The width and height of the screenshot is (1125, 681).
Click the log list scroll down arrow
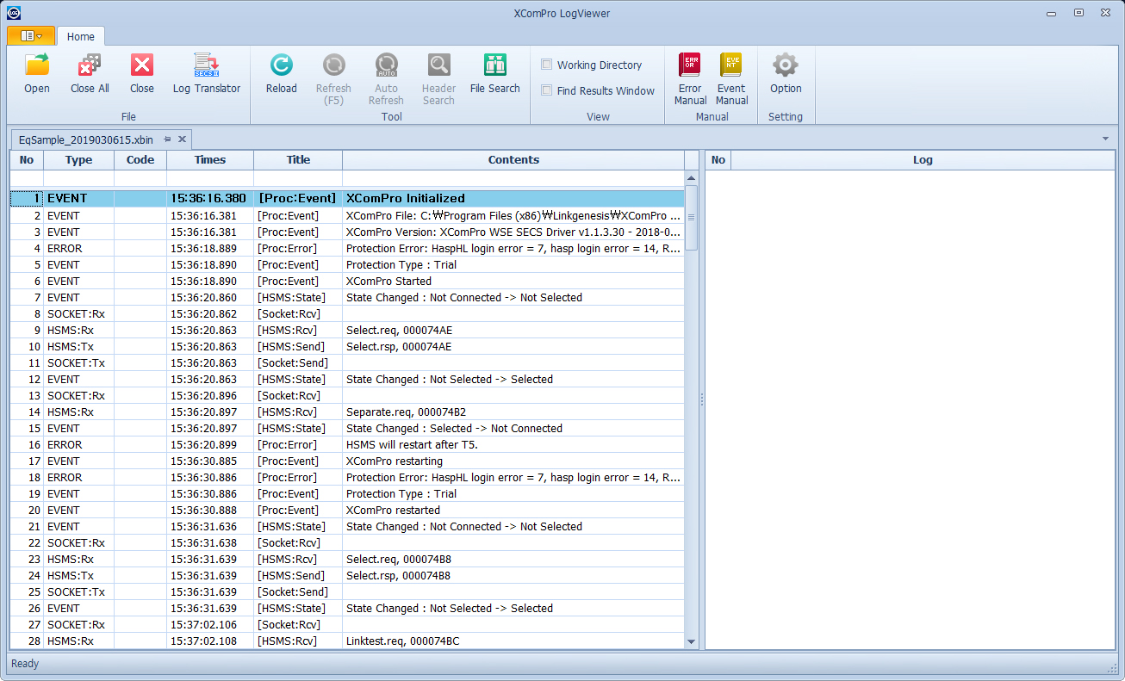click(x=692, y=642)
